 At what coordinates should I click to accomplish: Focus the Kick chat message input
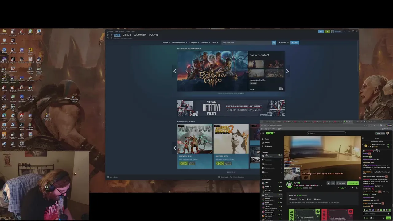377,214
